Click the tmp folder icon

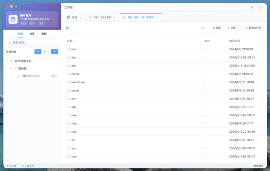pos(68,156)
